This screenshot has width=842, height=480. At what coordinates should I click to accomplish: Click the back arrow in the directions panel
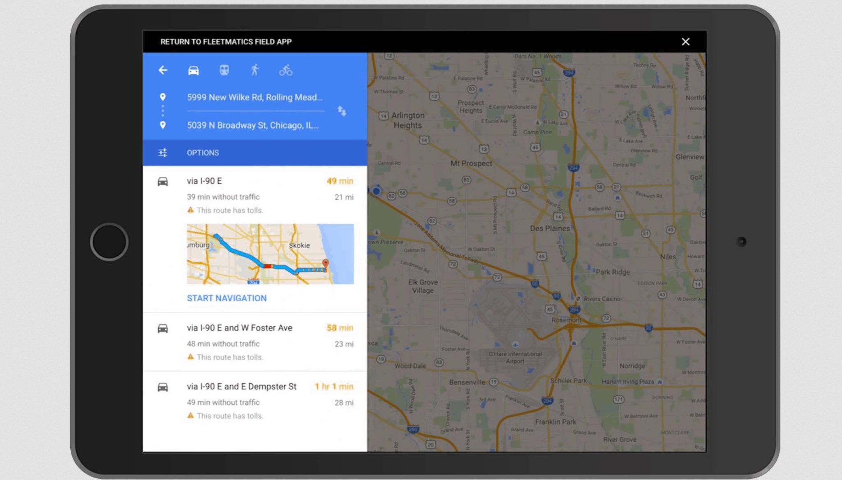163,70
